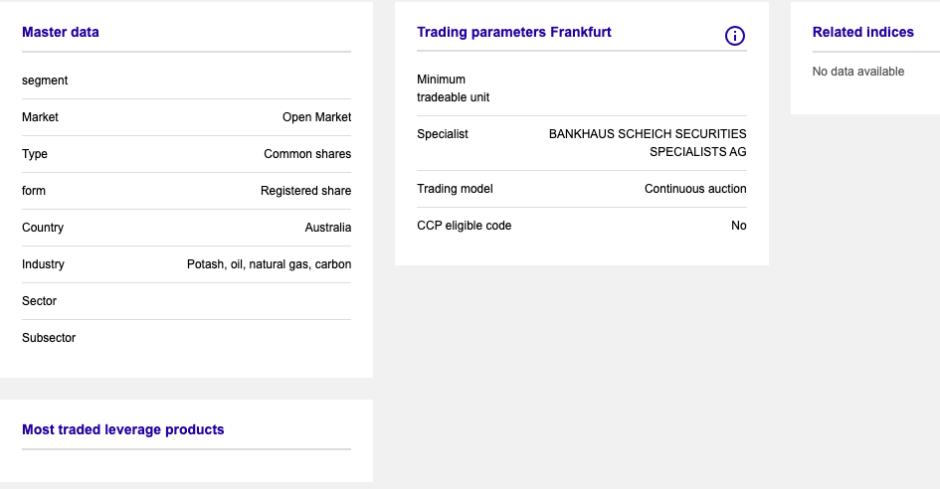Click the Trading parameters Frankfurt heading

click(514, 32)
